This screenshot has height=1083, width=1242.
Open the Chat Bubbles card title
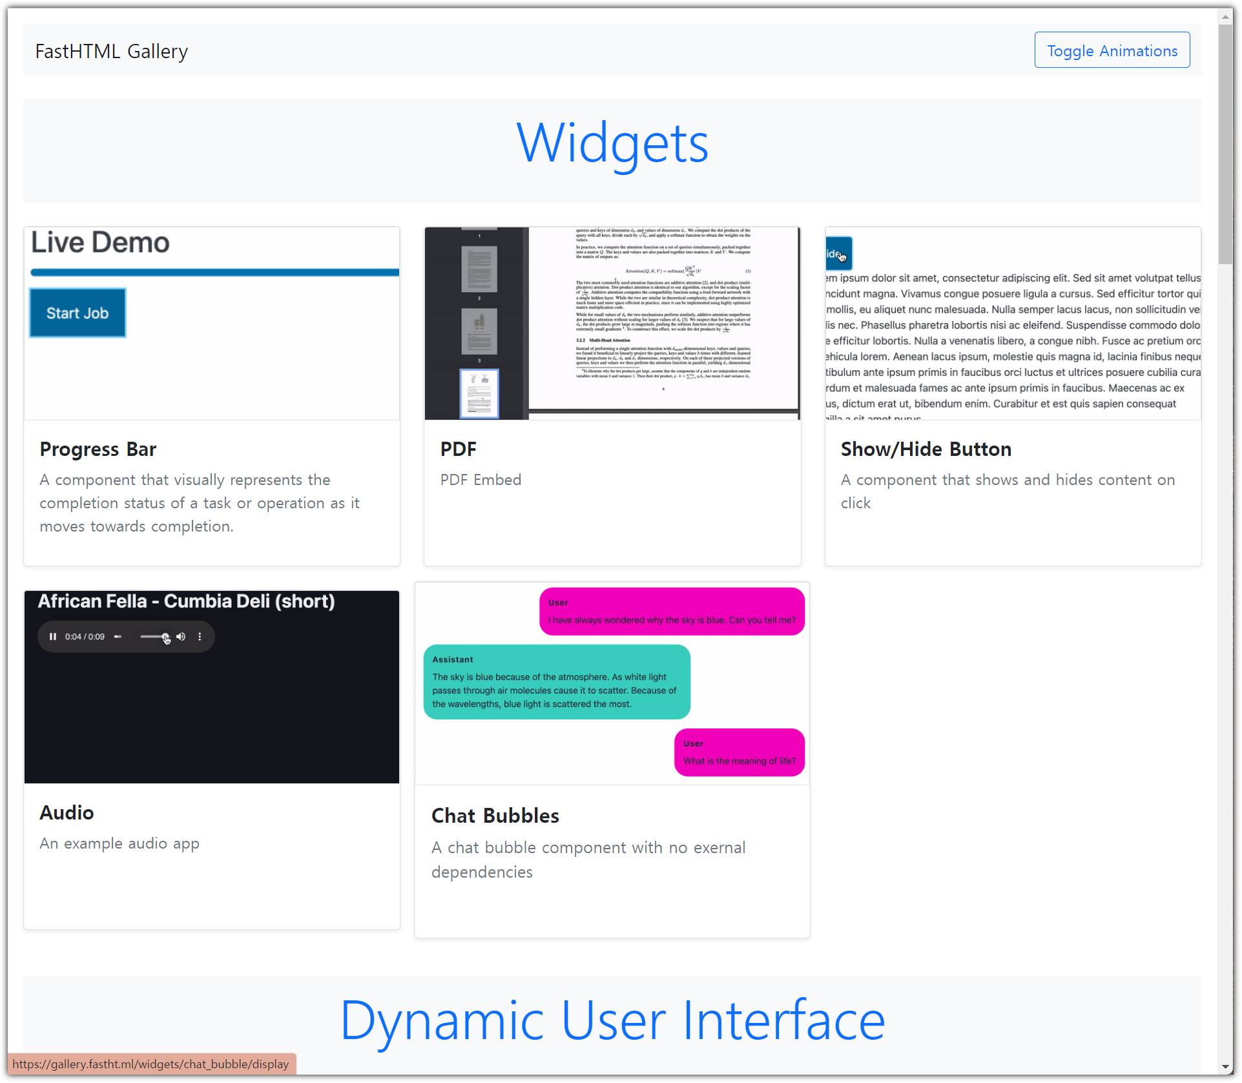tap(495, 816)
